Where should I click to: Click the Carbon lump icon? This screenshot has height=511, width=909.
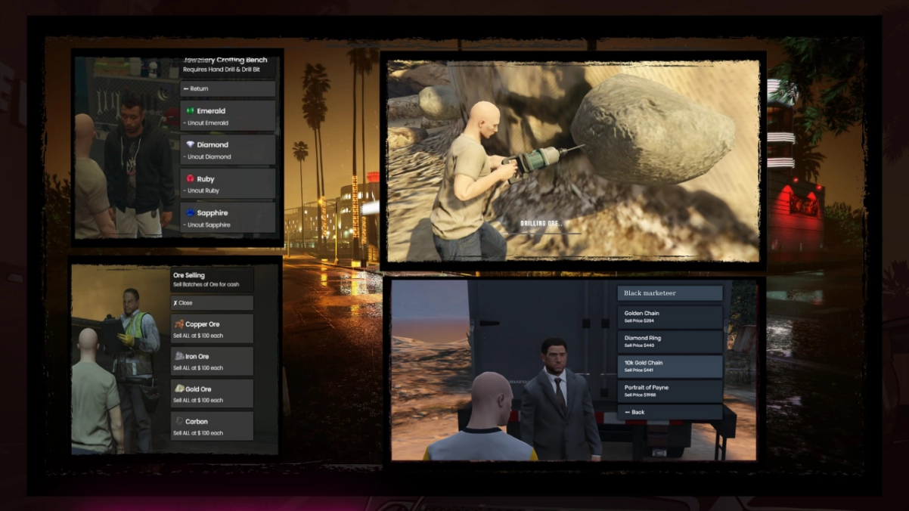point(178,421)
